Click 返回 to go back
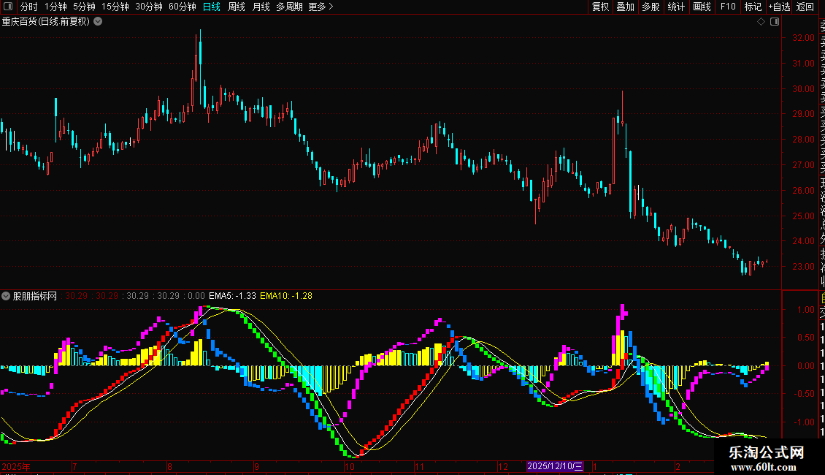The image size is (825, 475). pos(805,7)
